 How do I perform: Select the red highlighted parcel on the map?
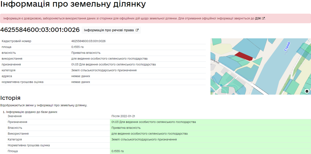point(244,57)
